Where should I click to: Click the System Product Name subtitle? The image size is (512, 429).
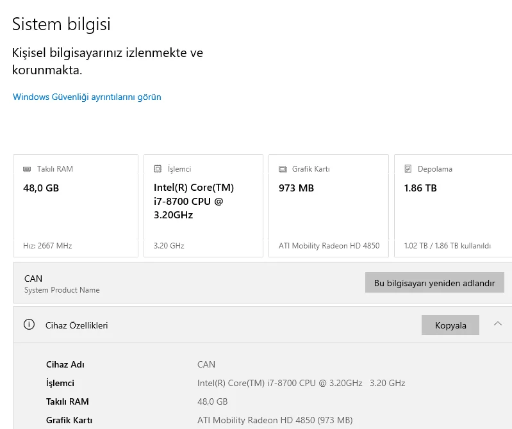[x=62, y=290]
